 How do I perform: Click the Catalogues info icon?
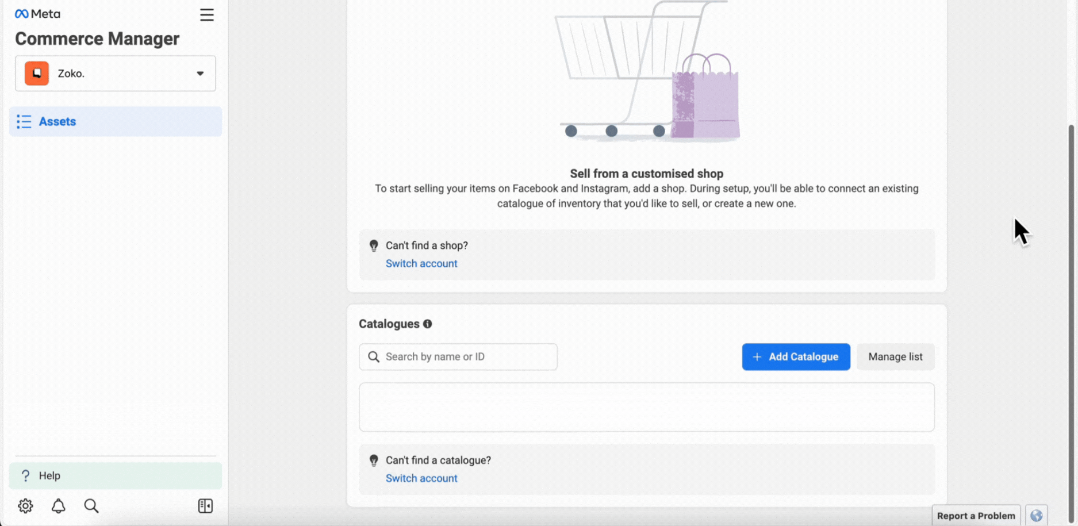pyautogui.click(x=427, y=324)
